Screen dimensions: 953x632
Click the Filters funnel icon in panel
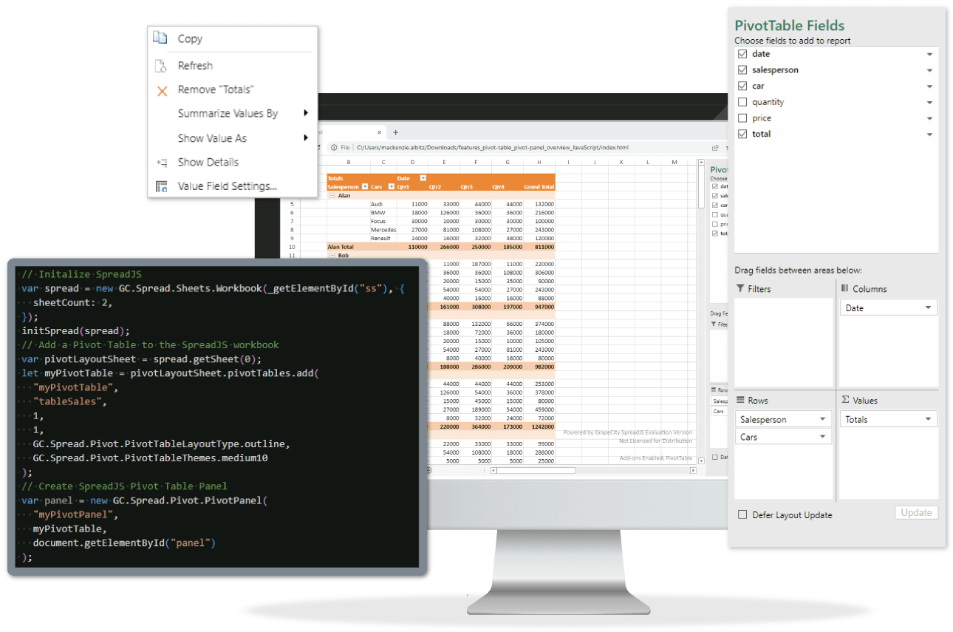(x=740, y=288)
